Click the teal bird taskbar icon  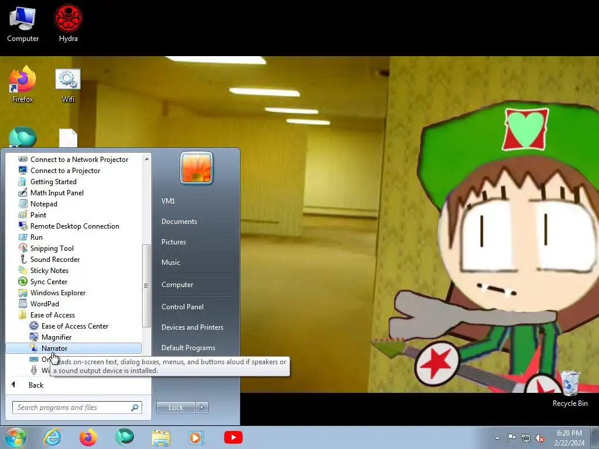pos(125,437)
